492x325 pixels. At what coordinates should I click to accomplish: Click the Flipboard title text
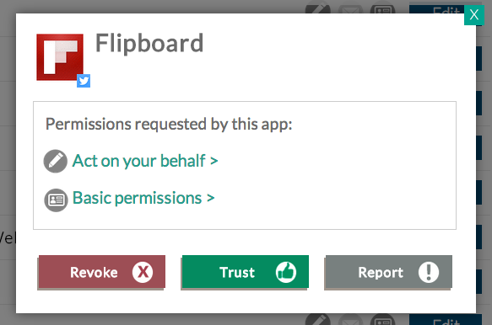[149, 43]
